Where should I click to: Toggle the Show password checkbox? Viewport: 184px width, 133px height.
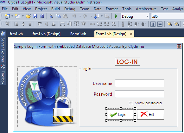click(131, 103)
